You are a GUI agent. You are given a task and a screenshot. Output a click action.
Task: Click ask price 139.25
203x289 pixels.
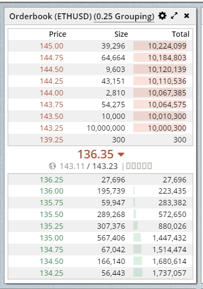coord(52,140)
